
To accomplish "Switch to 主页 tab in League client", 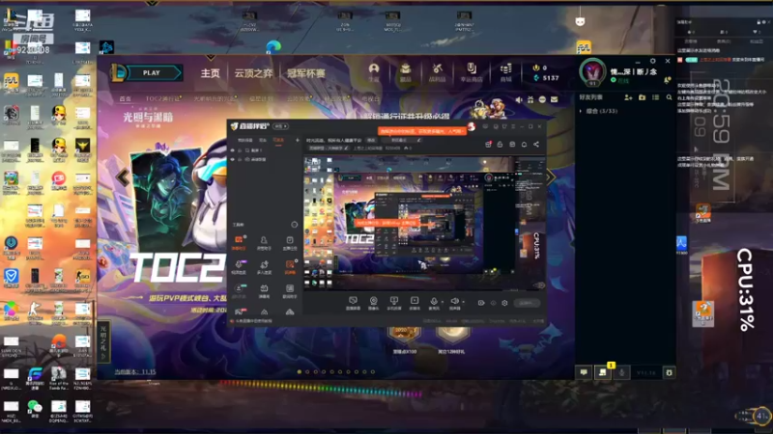I will (210, 73).
